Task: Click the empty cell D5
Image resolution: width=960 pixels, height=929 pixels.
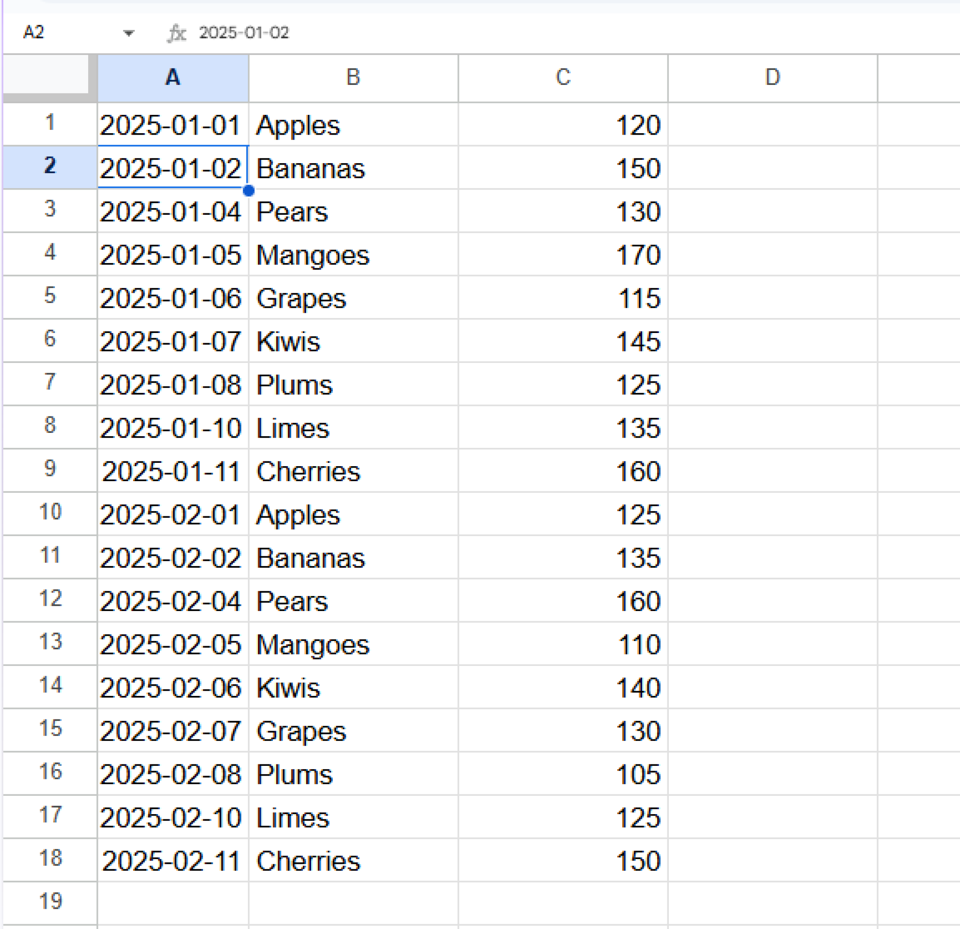Action: [x=772, y=297]
